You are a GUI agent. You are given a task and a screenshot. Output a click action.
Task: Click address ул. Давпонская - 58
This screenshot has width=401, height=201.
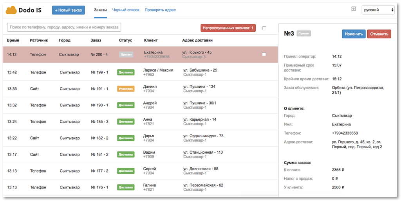click(201, 169)
